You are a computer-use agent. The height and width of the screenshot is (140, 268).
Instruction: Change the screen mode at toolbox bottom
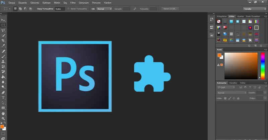coord(3,138)
